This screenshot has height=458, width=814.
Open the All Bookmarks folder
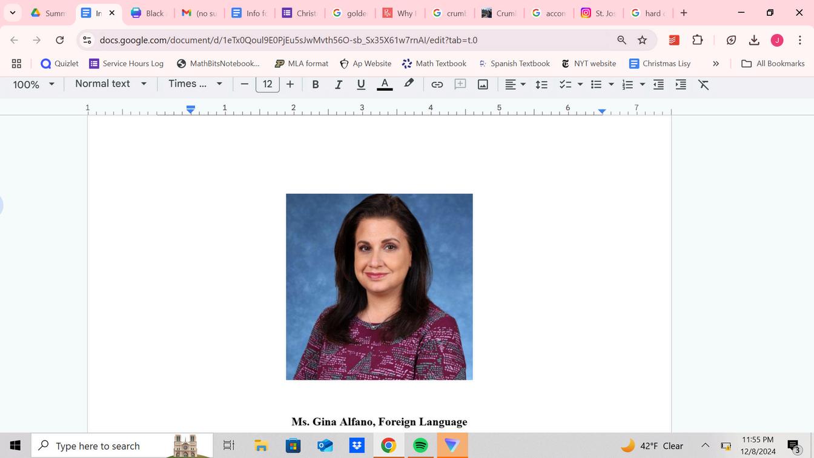[x=773, y=63]
